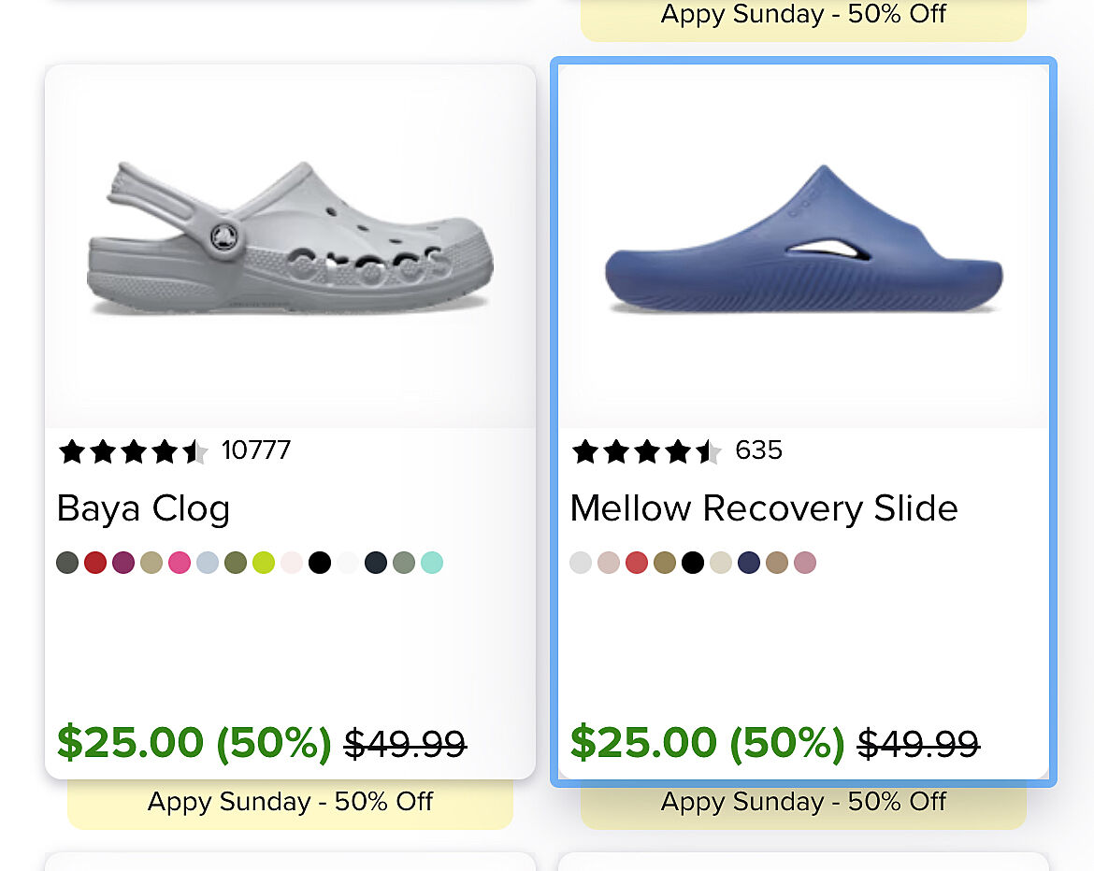Open the blue Mellow Recovery Slide image

click(x=803, y=241)
